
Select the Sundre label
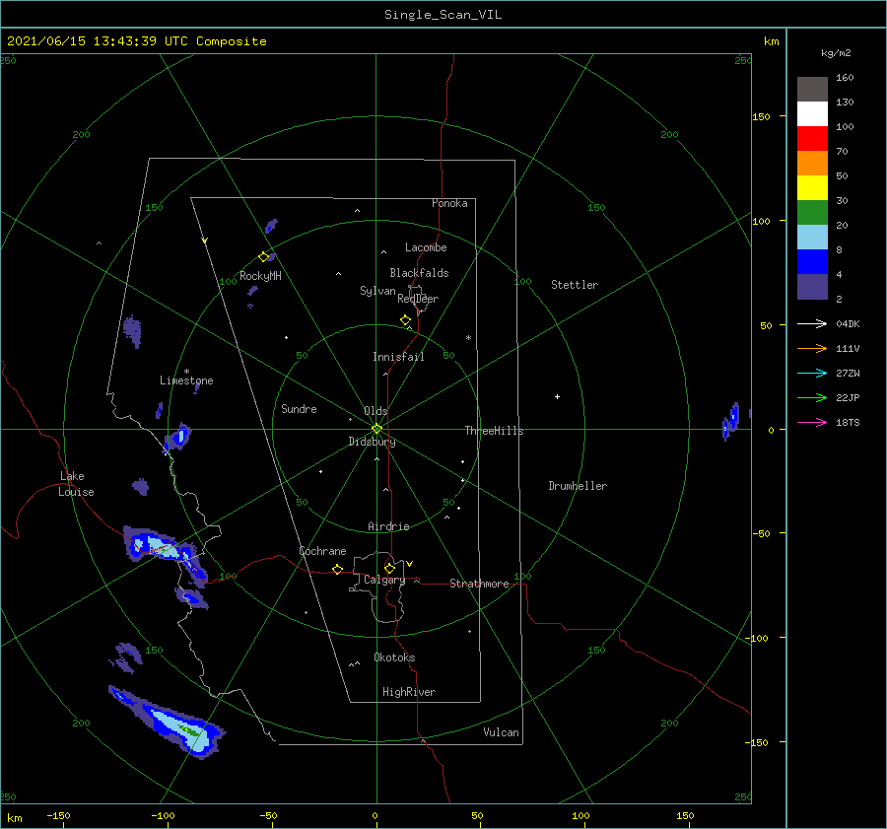click(299, 408)
